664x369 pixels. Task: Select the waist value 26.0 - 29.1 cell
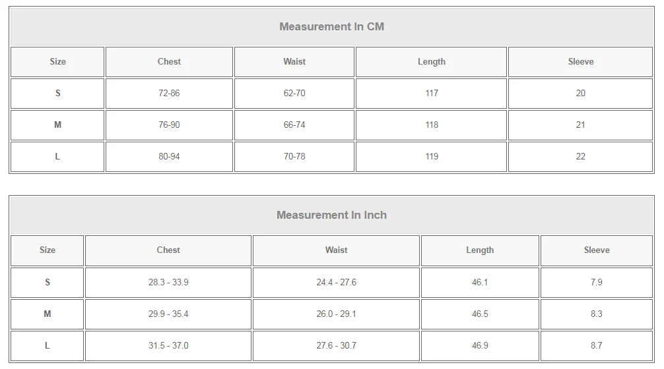click(336, 314)
